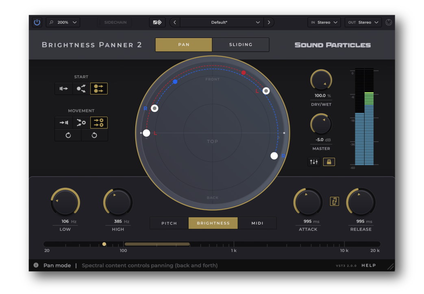Click the HIGH frequency knob
Image resolution: width=424 pixels, height=294 pixels.
(118, 202)
